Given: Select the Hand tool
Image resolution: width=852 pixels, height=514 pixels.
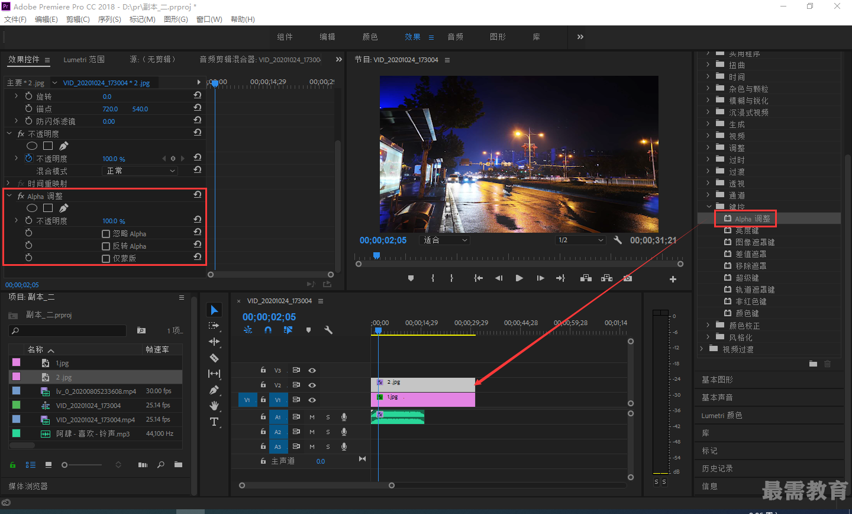Looking at the screenshot, I should pos(214,406).
